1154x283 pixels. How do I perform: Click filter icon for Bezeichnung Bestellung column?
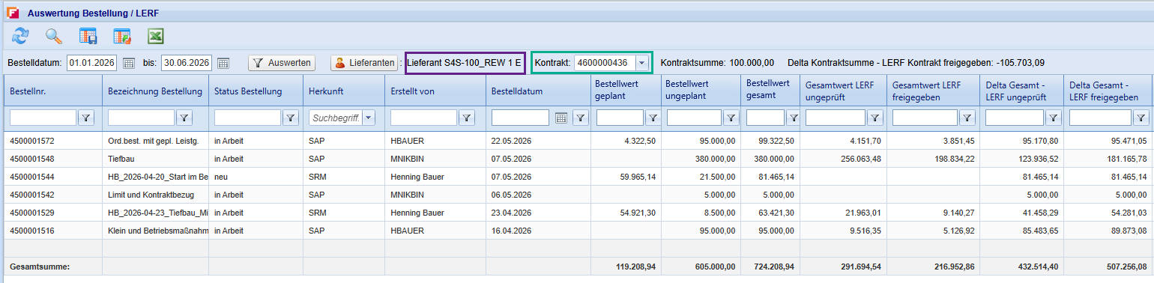[184, 118]
